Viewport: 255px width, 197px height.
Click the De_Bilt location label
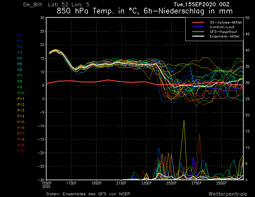(33, 5)
